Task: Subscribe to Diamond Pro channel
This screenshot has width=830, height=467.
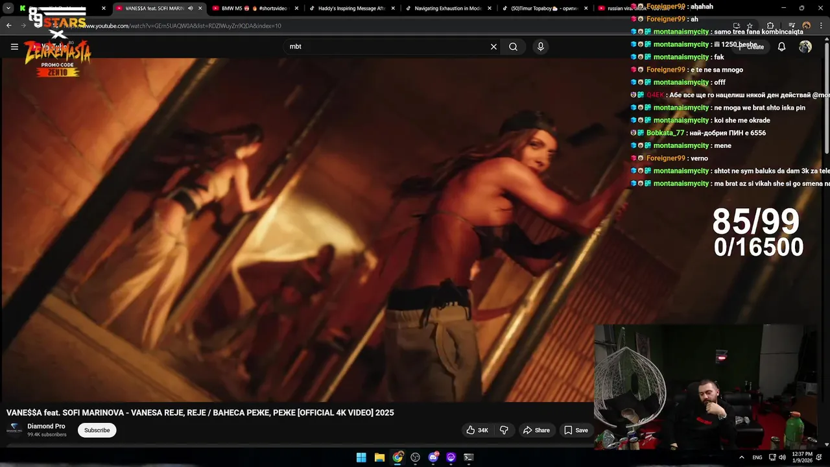Action: [x=97, y=430]
